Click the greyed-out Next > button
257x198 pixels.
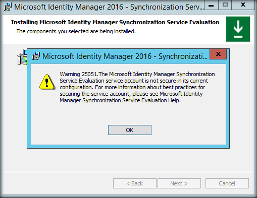click(x=179, y=183)
